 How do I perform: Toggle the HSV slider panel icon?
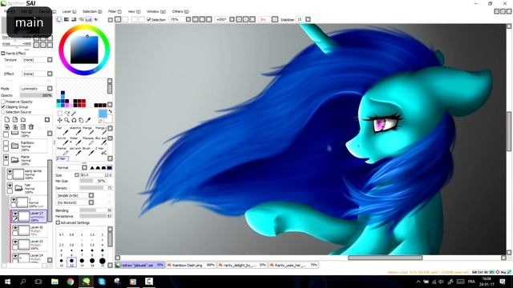pos(74,19)
